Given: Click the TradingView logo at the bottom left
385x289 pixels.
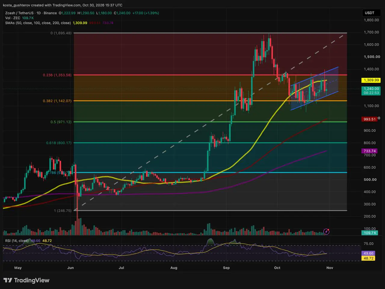Looking at the screenshot, I should pyautogui.click(x=26, y=280).
